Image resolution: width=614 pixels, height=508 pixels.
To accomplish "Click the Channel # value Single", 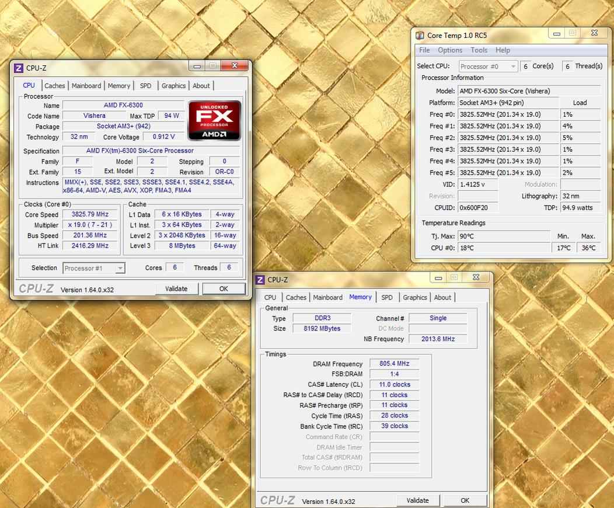I will click(438, 318).
